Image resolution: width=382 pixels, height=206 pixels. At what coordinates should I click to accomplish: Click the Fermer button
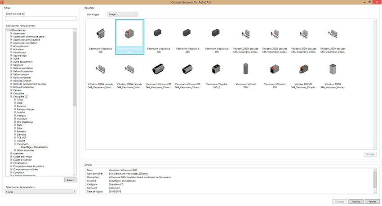point(372,202)
